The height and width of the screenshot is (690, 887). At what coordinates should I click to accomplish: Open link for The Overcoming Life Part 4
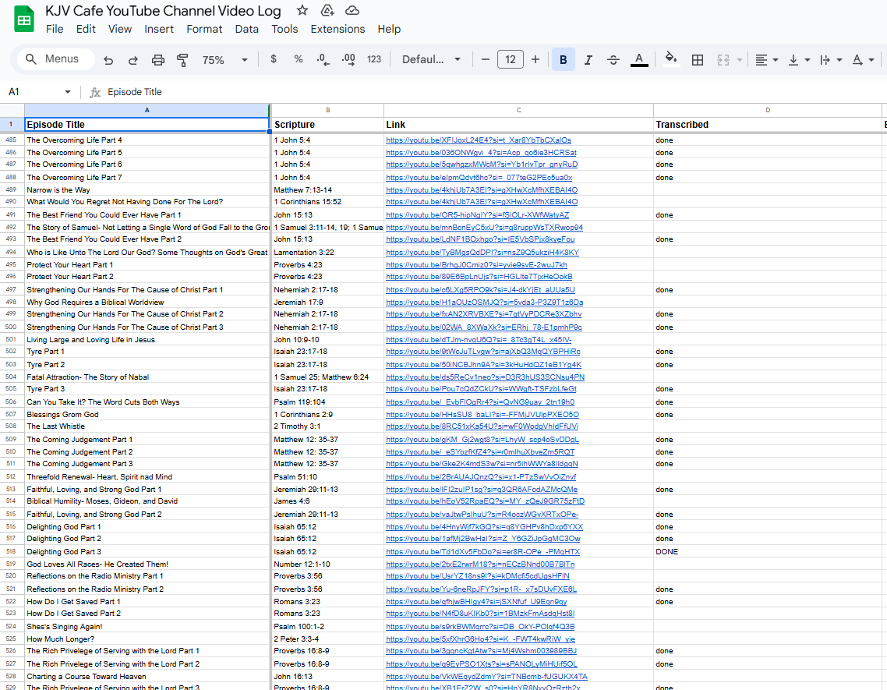pos(479,140)
